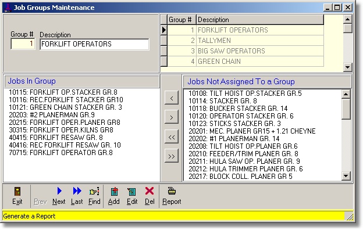The height and width of the screenshot is (230, 363).
Task: Click the Job Groups Maintenance title icon
Action: click(x=8, y=8)
